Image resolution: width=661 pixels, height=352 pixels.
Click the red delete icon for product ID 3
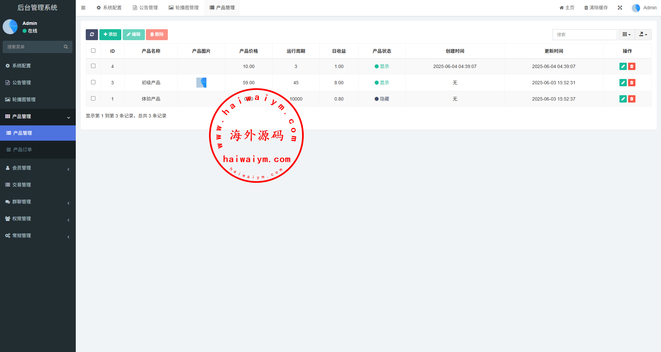pos(632,83)
